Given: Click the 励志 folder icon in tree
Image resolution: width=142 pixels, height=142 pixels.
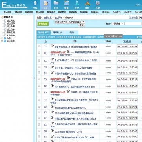Looking at the screenshot, I should pos(5,38).
